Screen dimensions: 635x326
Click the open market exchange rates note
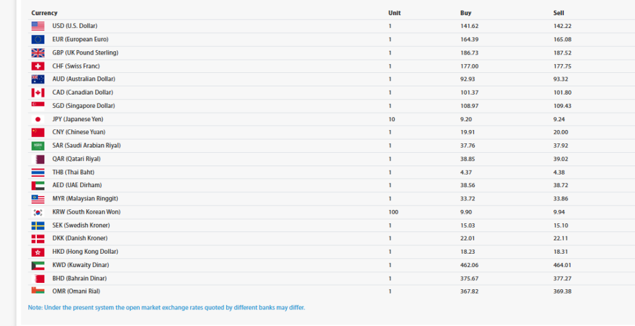[x=166, y=308]
